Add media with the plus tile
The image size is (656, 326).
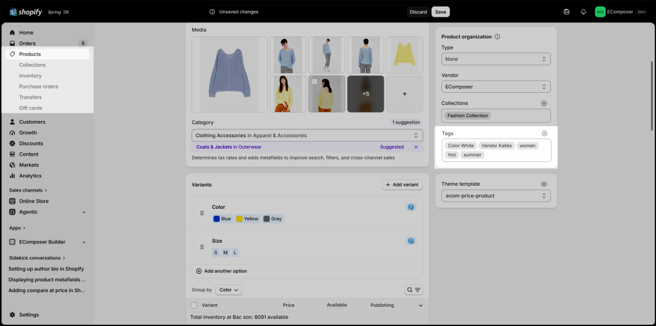tap(405, 94)
